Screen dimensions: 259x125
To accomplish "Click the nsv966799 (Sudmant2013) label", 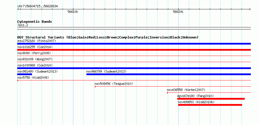I will tap(106, 71).
